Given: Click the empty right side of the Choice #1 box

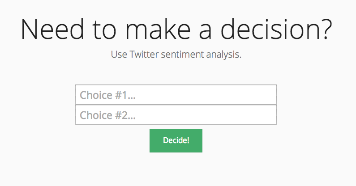Looking at the screenshot, I should coord(227,95).
